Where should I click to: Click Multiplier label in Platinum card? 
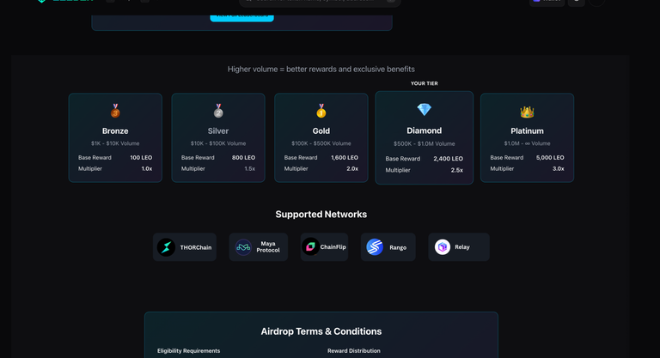click(x=502, y=168)
